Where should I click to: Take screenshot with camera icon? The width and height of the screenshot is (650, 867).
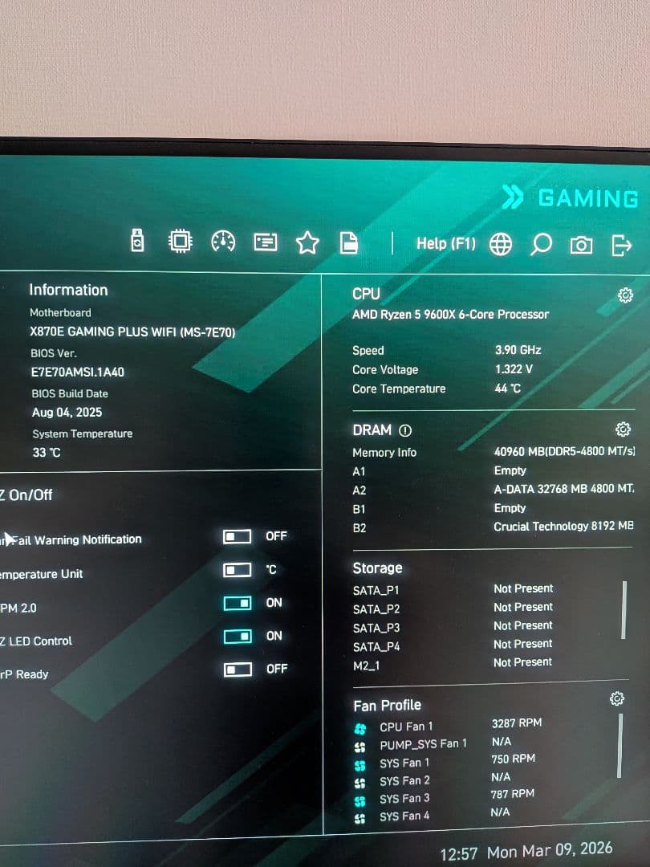pos(581,245)
